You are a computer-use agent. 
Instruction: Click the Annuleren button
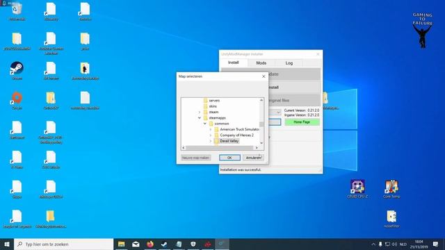[253, 158]
